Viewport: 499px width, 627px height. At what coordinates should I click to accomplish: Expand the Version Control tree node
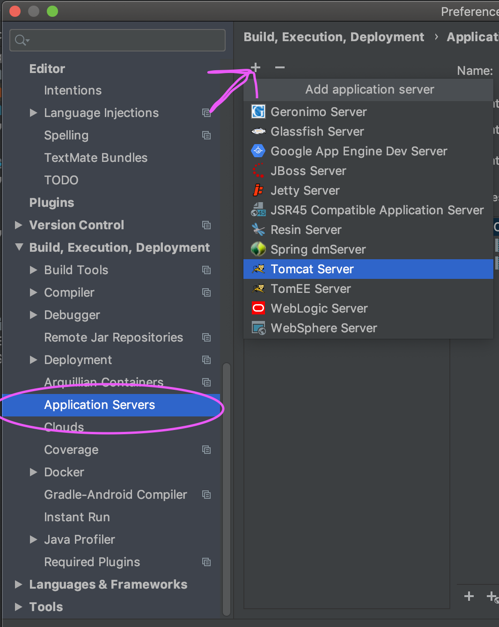[x=19, y=225]
